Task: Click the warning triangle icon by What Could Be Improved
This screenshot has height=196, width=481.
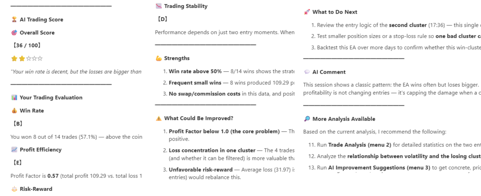Action: 159,119
